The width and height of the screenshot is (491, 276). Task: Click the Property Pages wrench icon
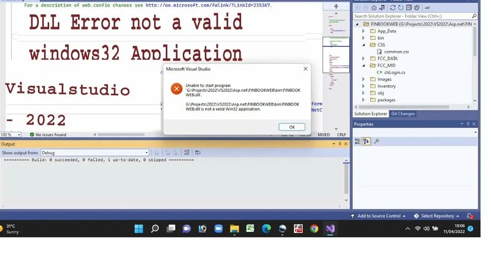[377, 142]
